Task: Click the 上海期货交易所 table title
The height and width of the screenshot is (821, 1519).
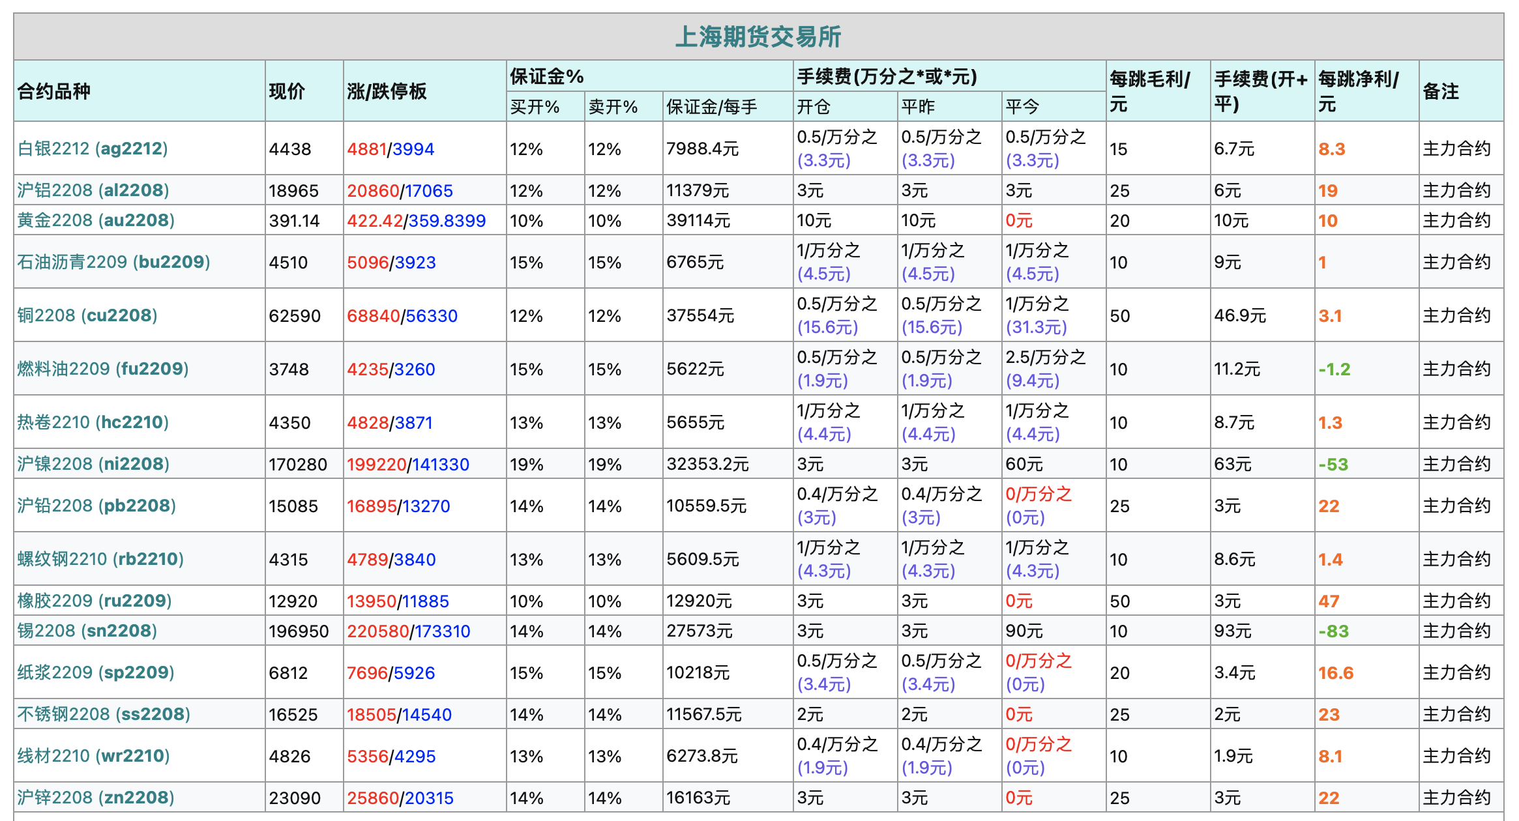Action: (758, 36)
